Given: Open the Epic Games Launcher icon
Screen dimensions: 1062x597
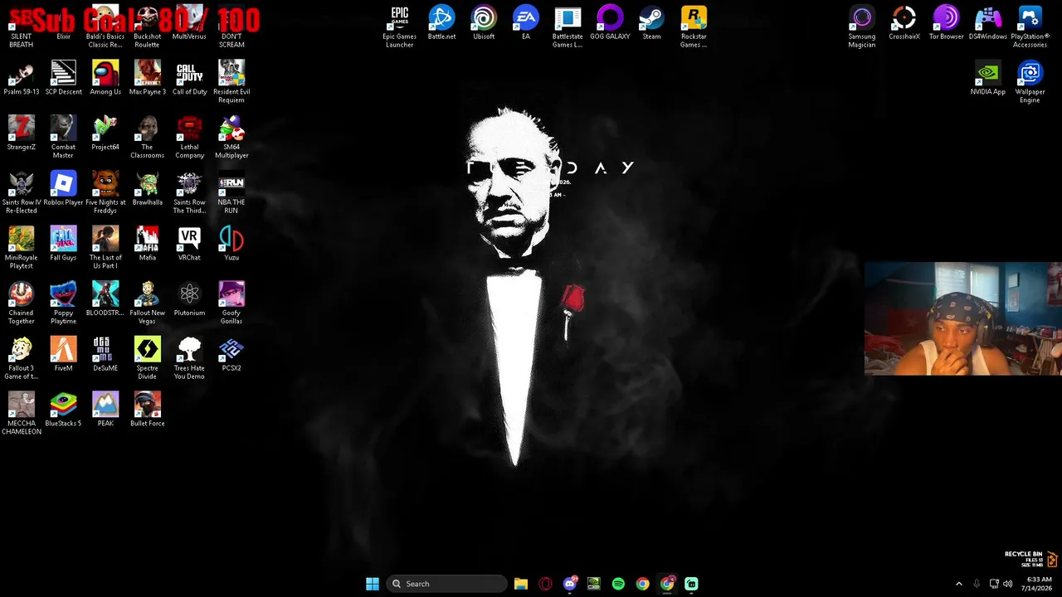Looking at the screenshot, I should [399, 27].
